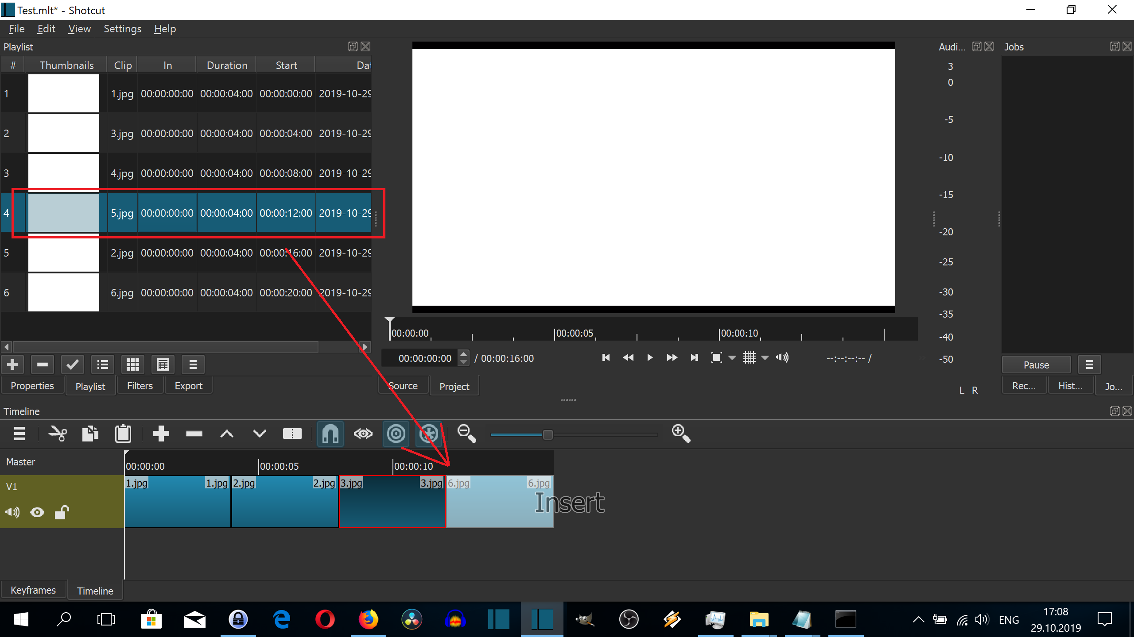Image resolution: width=1134 pixels, height=637 pixels.
Task: Paste a clip into the timeline
Action: coord(124,434)
